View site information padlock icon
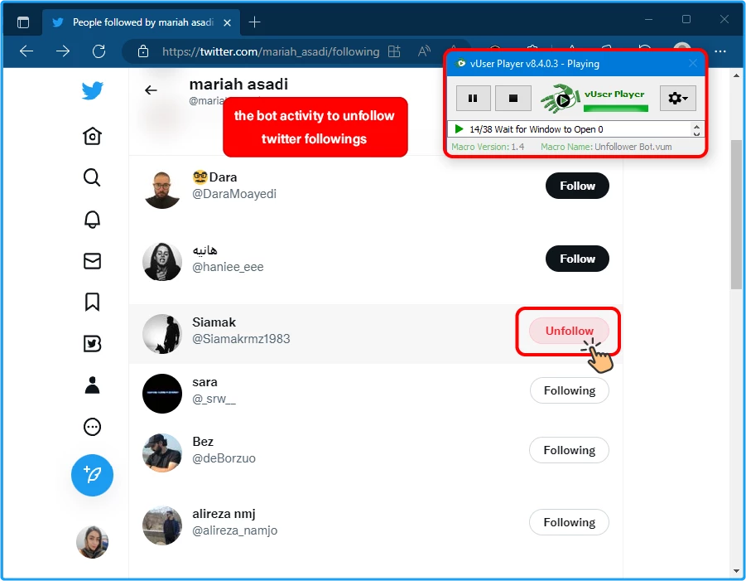The width and height of the screenshot is (746, 581). [143, 51]
